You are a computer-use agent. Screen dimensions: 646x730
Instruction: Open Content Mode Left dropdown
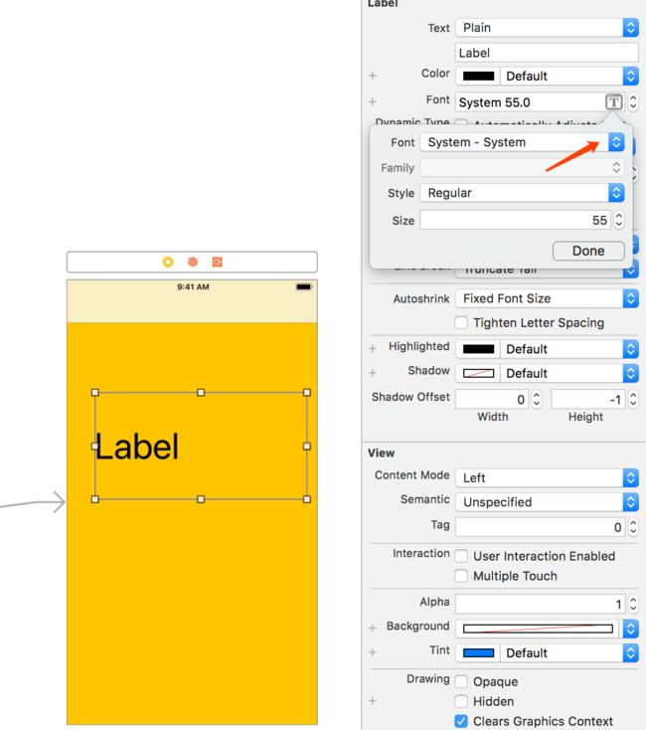pyautogui.click(x=547, y=477)
